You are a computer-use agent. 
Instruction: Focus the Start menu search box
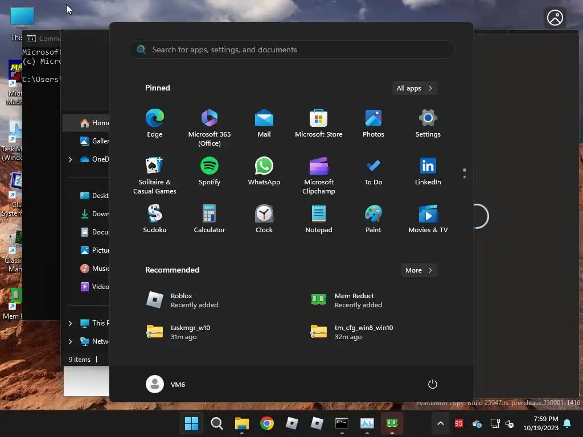[291, 50]
